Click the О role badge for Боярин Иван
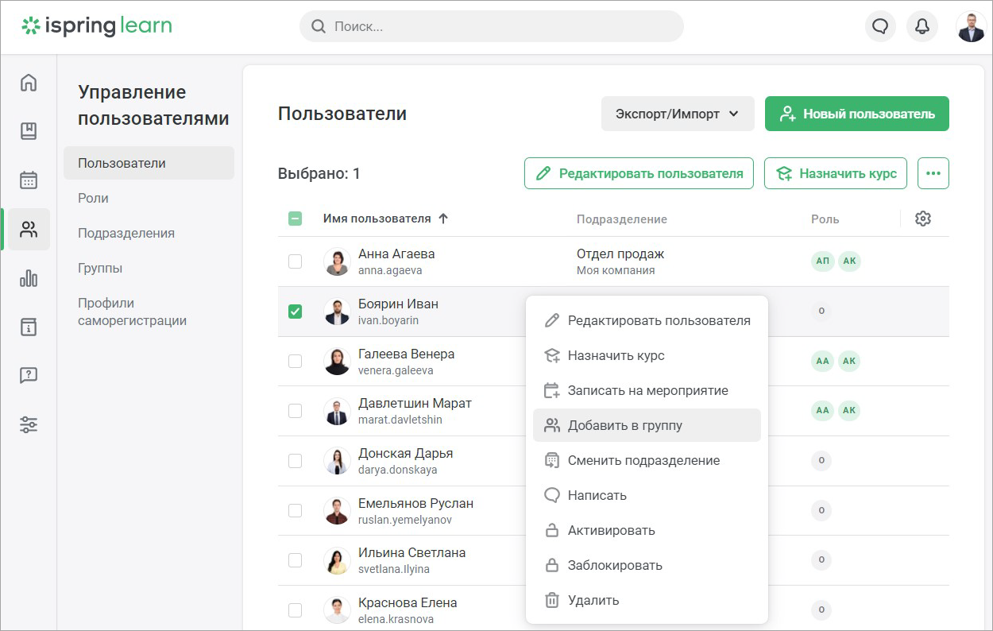993x631 pixels. tap(821, 311)
